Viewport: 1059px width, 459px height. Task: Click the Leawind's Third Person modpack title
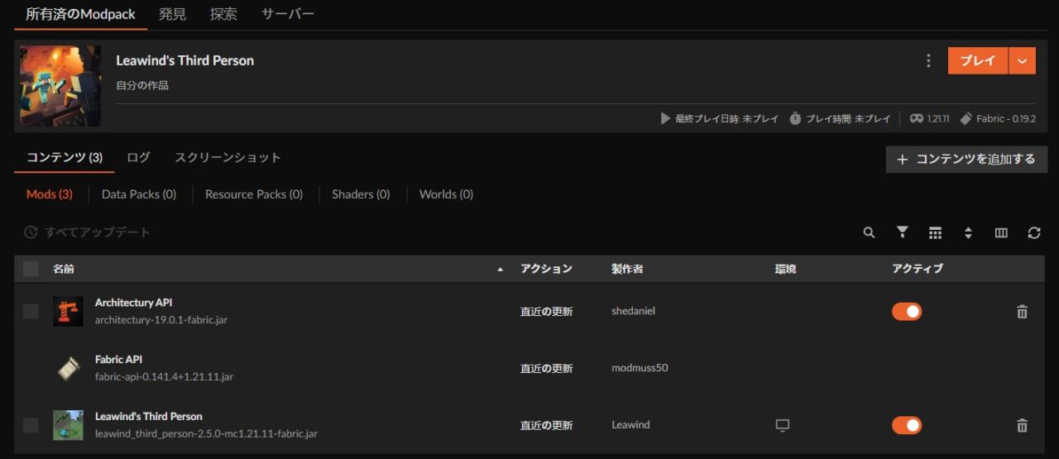[x=184, y=60]
